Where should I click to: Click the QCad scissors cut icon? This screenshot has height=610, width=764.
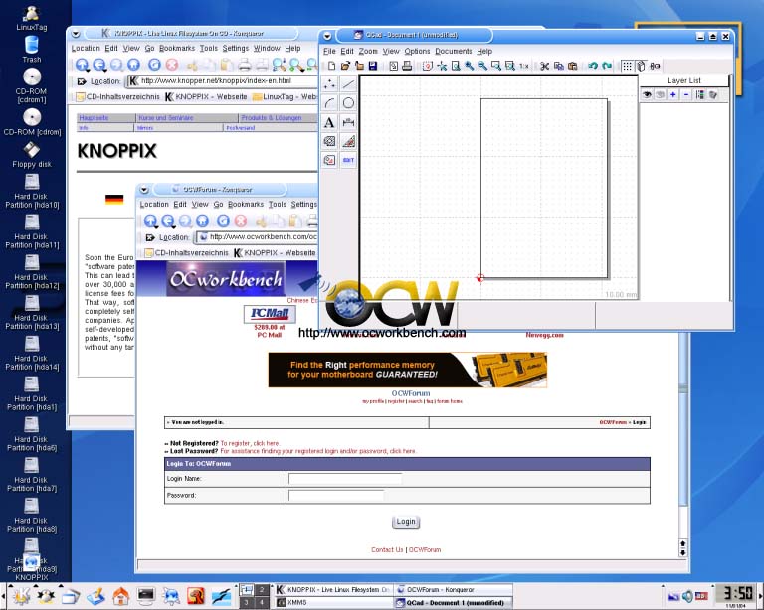tap(545, 66)
